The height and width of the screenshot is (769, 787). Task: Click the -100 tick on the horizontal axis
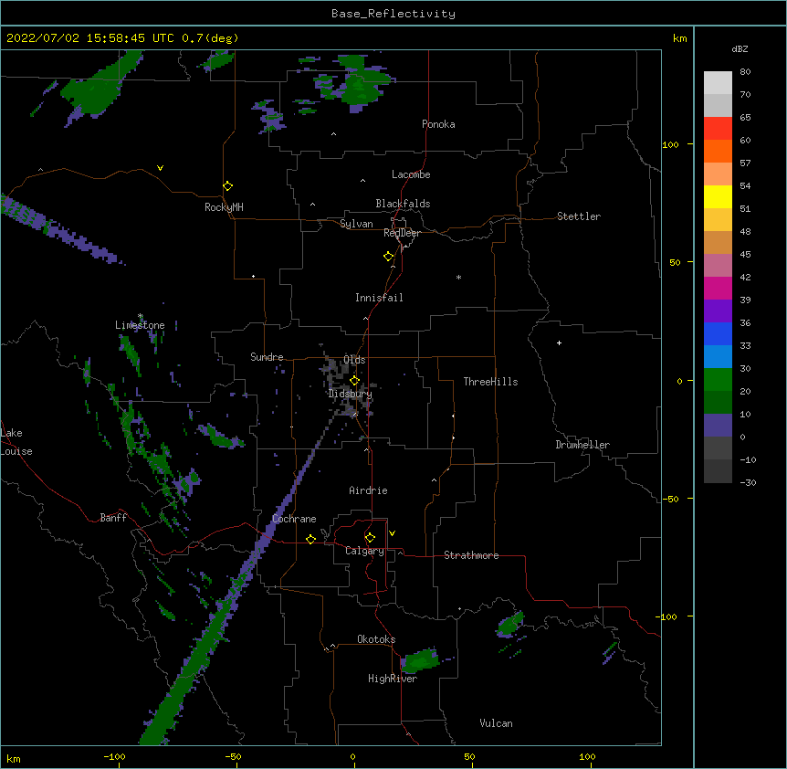point(114,756)
